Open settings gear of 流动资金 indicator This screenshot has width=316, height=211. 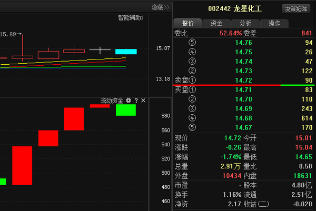coord(129,101)
